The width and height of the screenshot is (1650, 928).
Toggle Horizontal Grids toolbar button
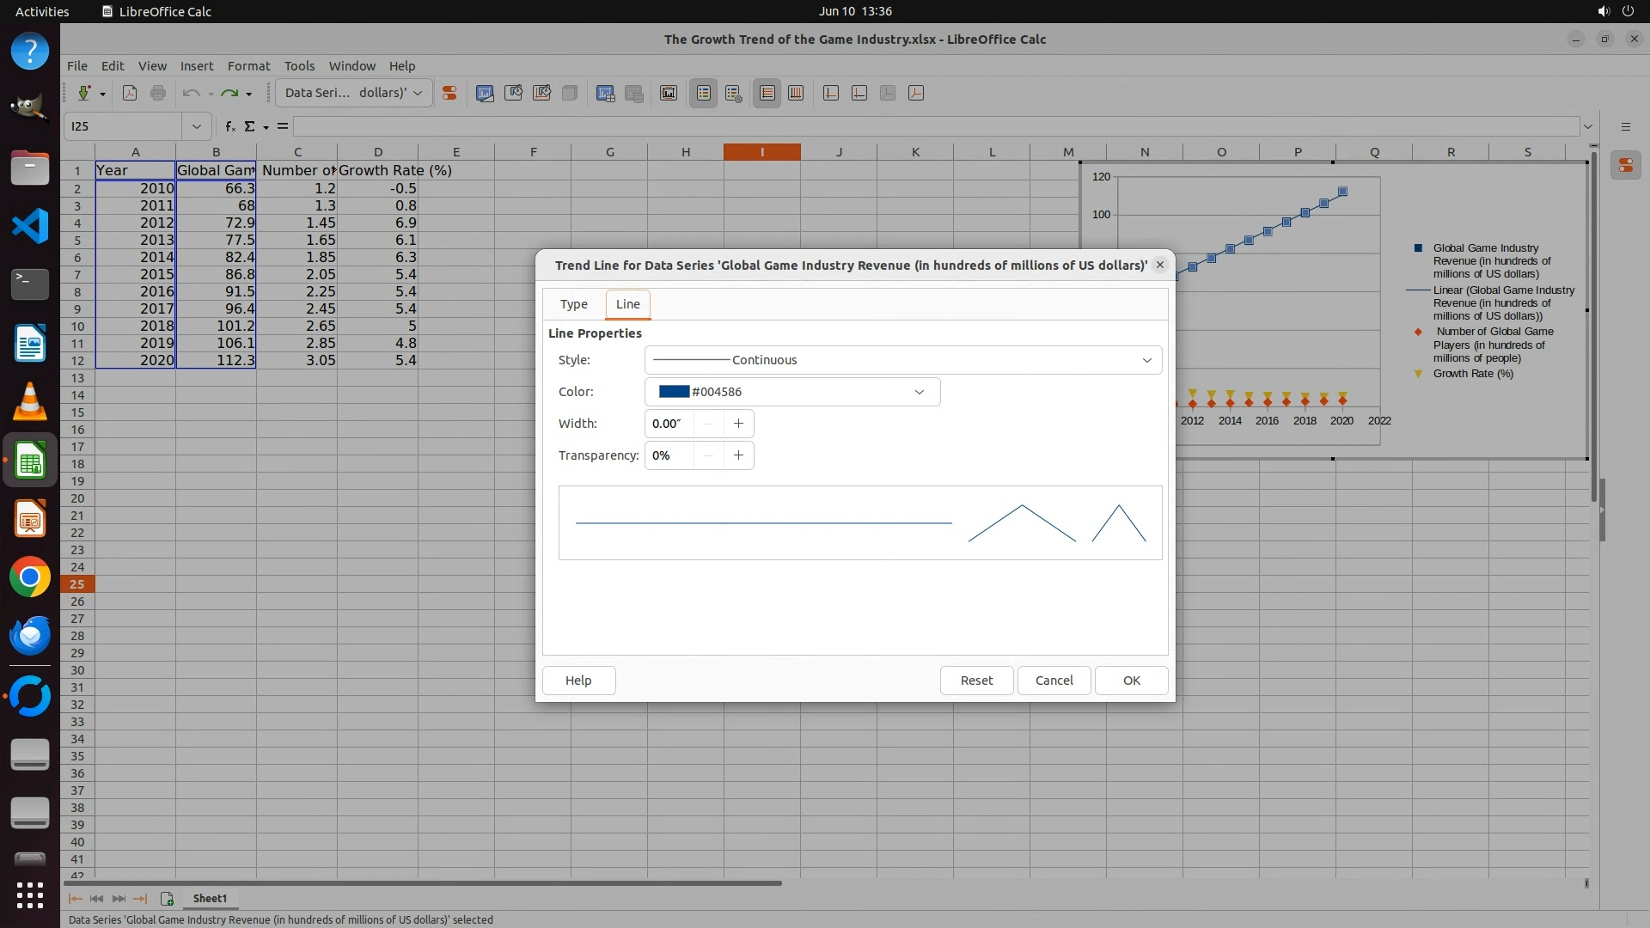pyautogui.click(x=767, y=93)
